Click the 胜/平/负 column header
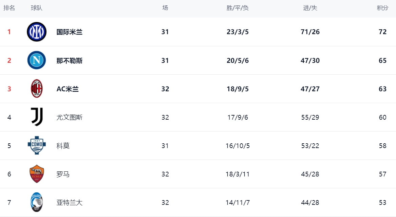The width and height of the screenshot is (396, 217). point(238,8)
